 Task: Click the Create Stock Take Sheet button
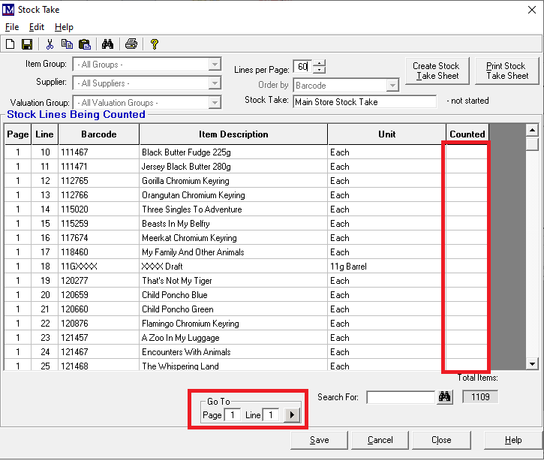pos(437,71)
